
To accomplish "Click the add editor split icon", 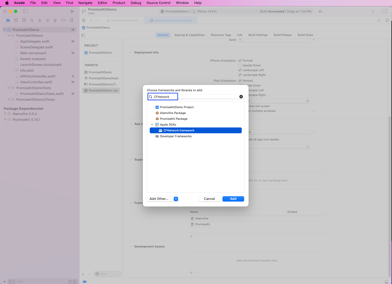I will click(x=387, y=20).
